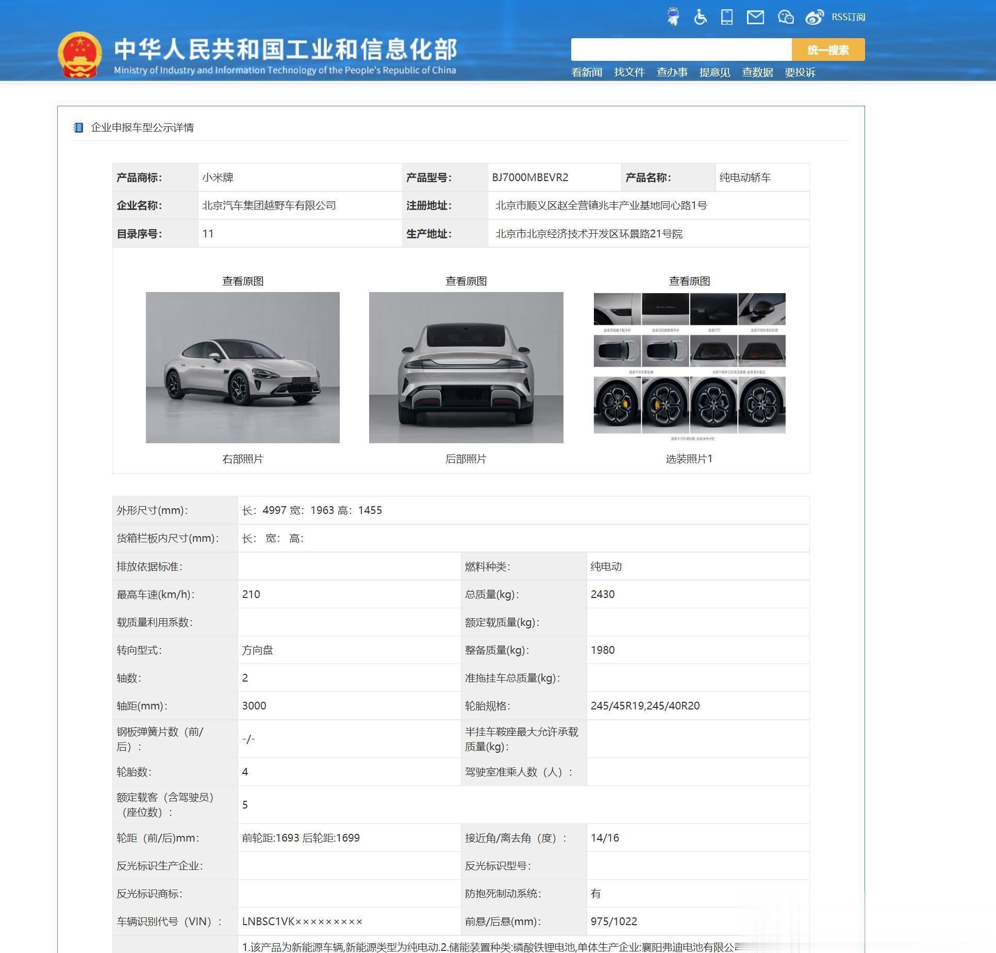Click 查看原图 above the right-side car photo

tap(243, 281)
